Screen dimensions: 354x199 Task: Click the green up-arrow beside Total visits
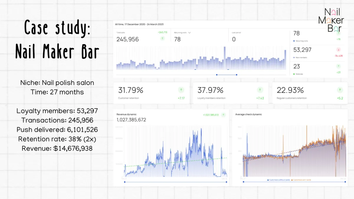click(162, 39)
